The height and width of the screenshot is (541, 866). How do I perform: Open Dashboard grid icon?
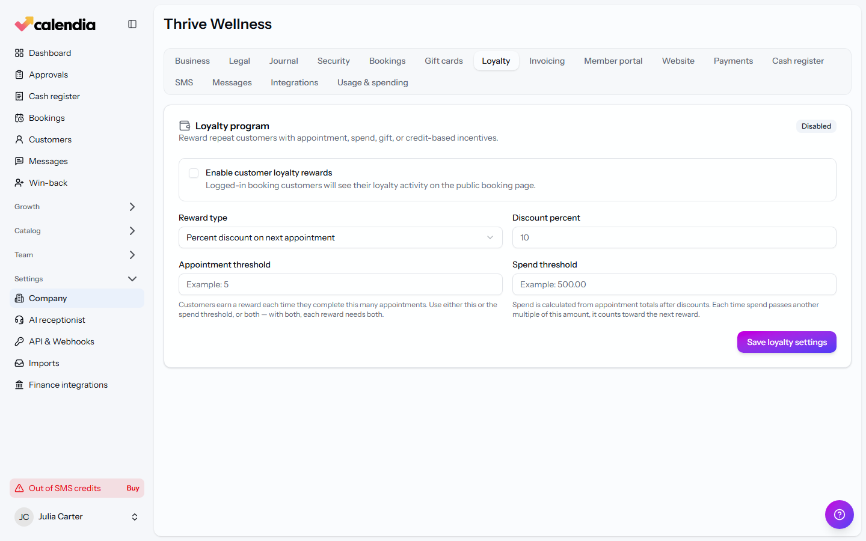(x=19, y=53)
